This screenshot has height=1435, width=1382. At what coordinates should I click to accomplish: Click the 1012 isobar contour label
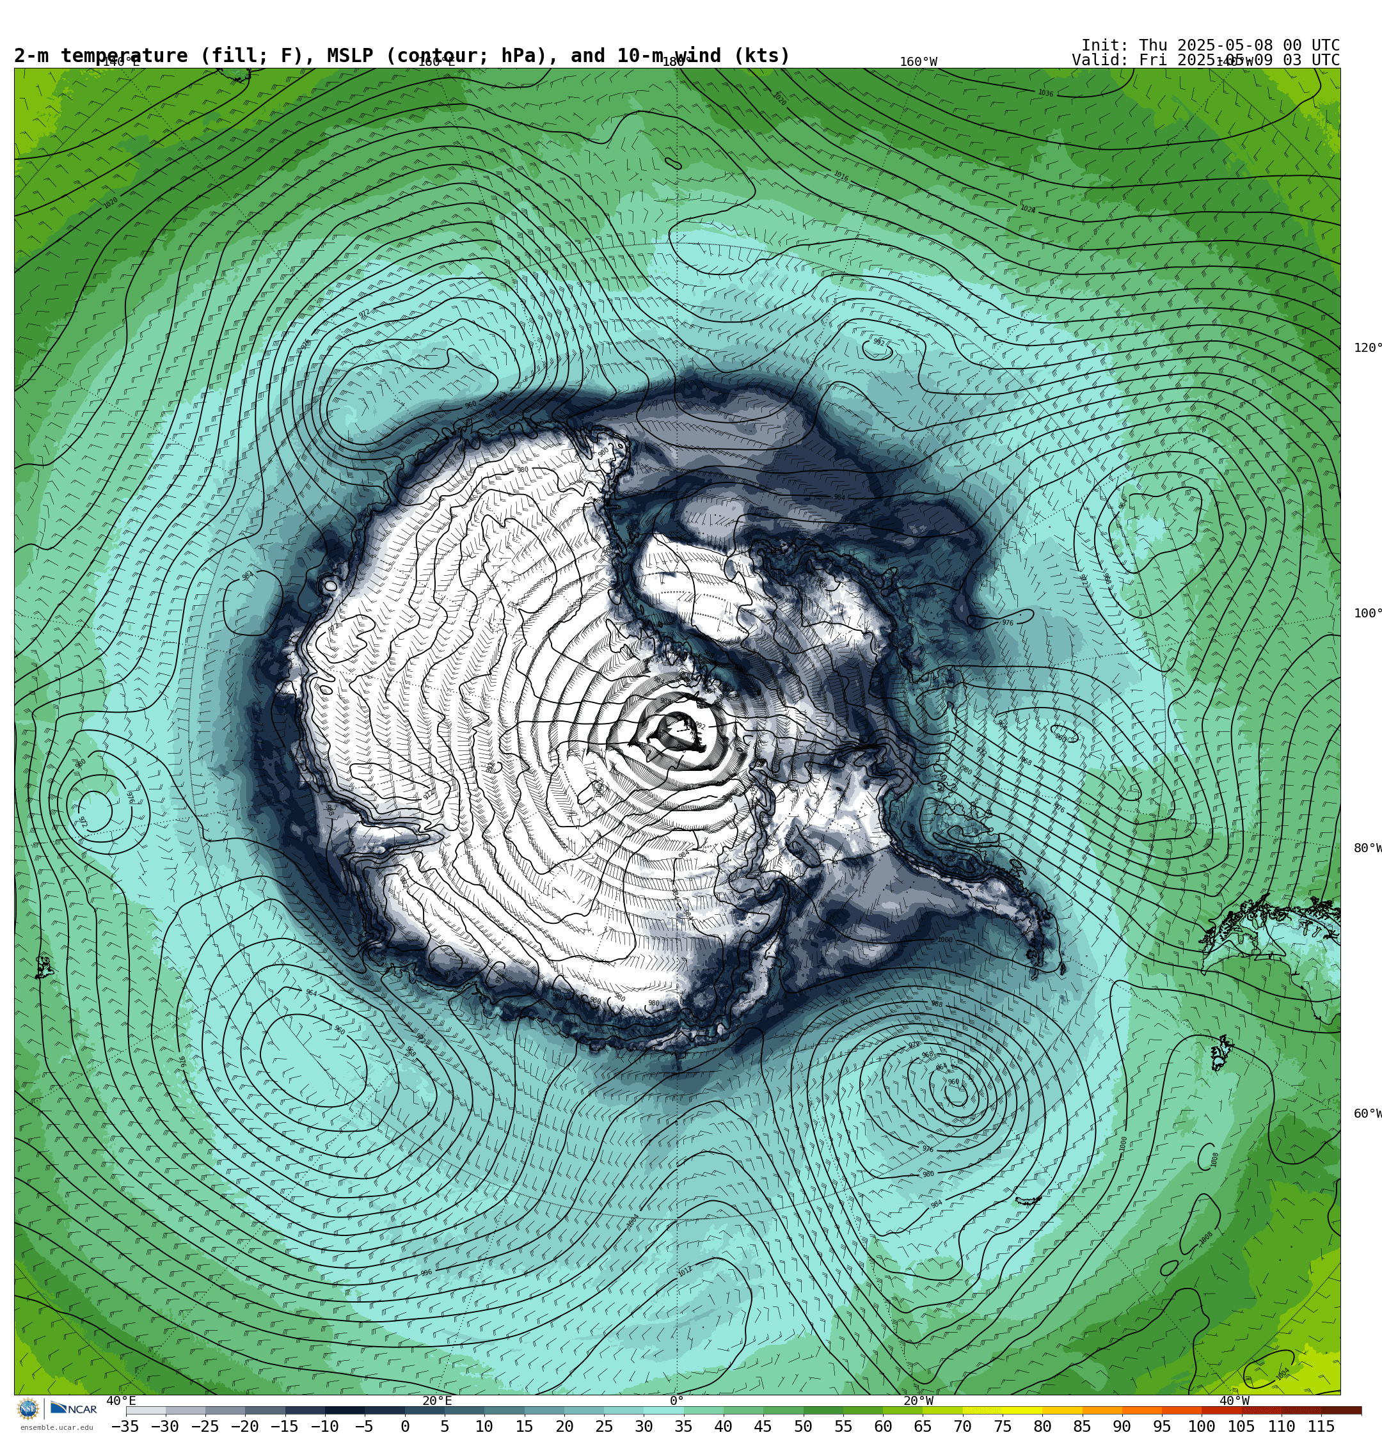[684, 1272]
